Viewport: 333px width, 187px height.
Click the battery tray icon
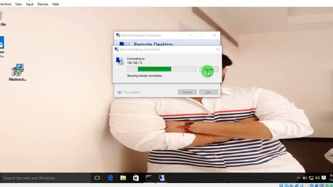(x=305, y=178)
